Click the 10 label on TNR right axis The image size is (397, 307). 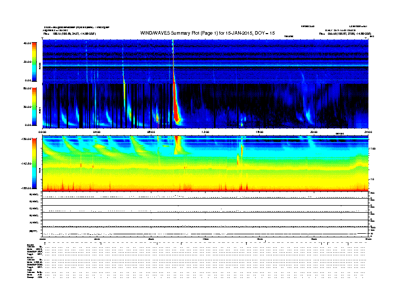tap(373, 179)
